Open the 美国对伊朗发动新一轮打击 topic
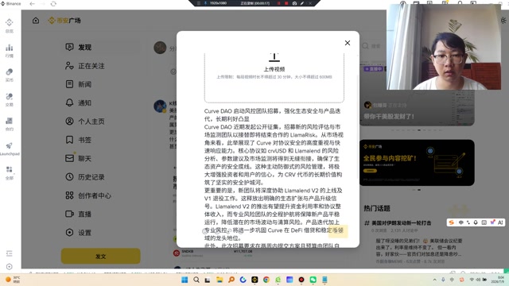The image size is (509, 286). click(x=401, y=223)
